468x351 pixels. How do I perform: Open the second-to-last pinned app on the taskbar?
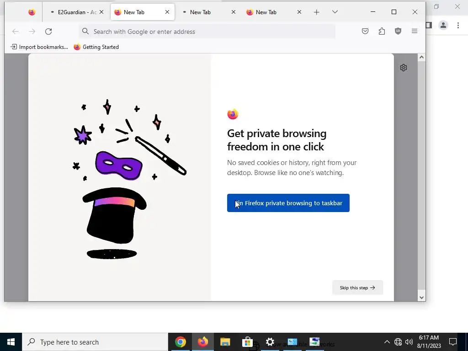pyautogui.click(x=292, y=342)
